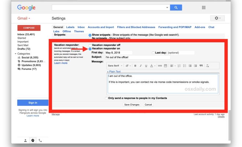The image size is (242, 147).
Task: Open Hangouts contacts person icon
Action: [25, 140]
